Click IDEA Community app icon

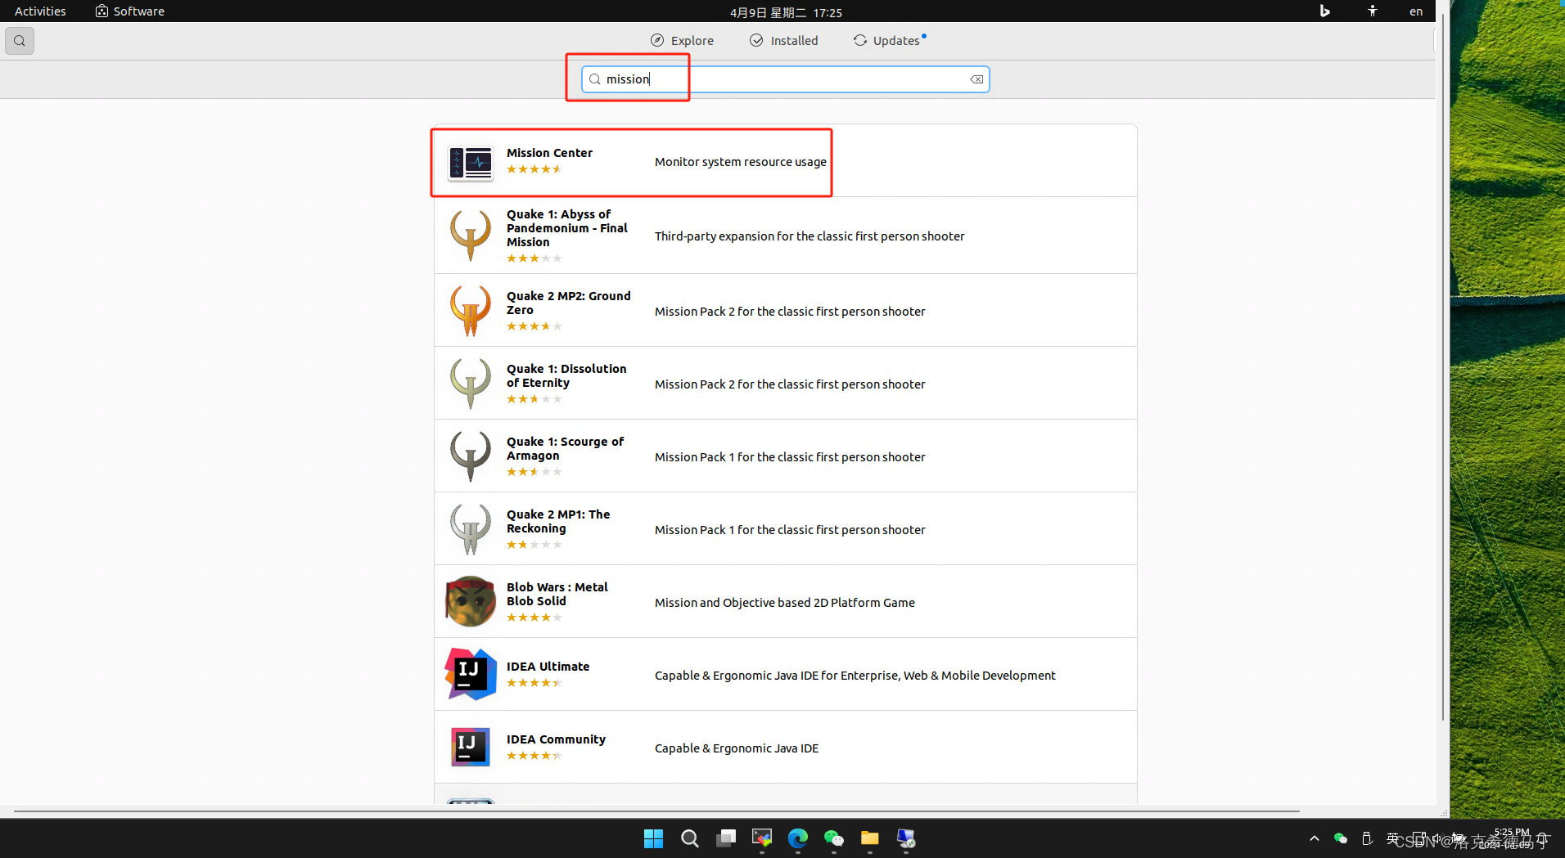click(471, 747)
